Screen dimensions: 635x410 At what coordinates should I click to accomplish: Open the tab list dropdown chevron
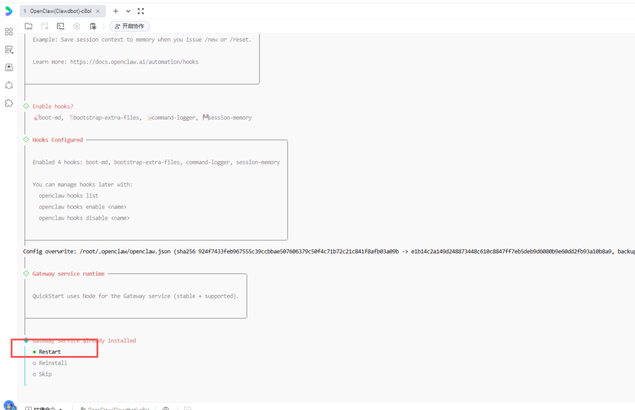128,11
